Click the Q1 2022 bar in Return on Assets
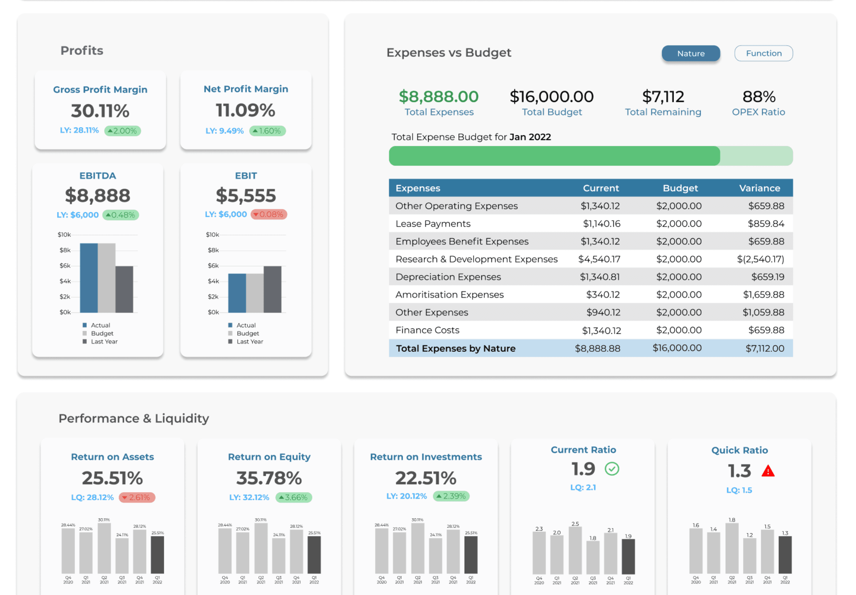Image resolution: width=856 pixels, height=595 pixels. coord(157,555)
